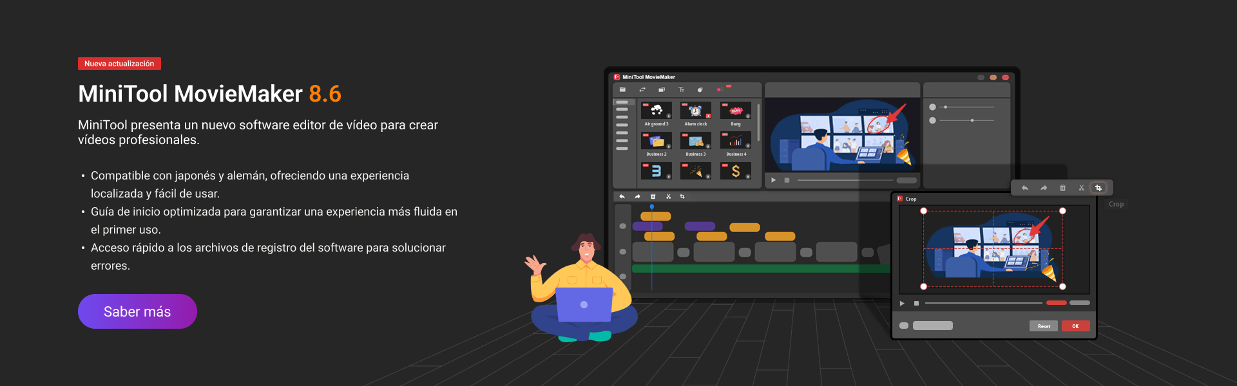Click the Crop dialog progress bar
The image size is (1237, 386).
pyautogui.click(x=984, y=303)
